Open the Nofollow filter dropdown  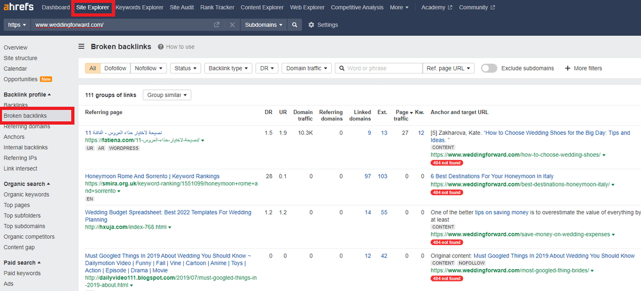pos(149,68)
